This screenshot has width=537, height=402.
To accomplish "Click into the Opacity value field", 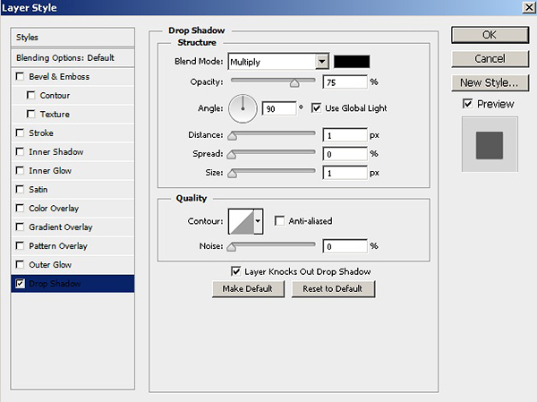I will pyautogui.click(x=345, y=82).
